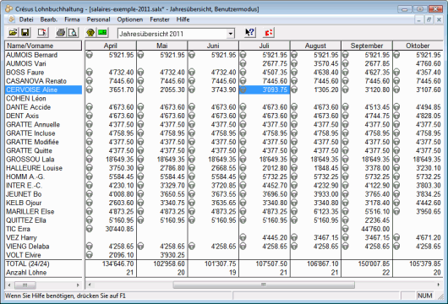Screen dimensions: 448x304
Task: Click the names list horizontal scrollbar thumb
Action: (25, 285)
